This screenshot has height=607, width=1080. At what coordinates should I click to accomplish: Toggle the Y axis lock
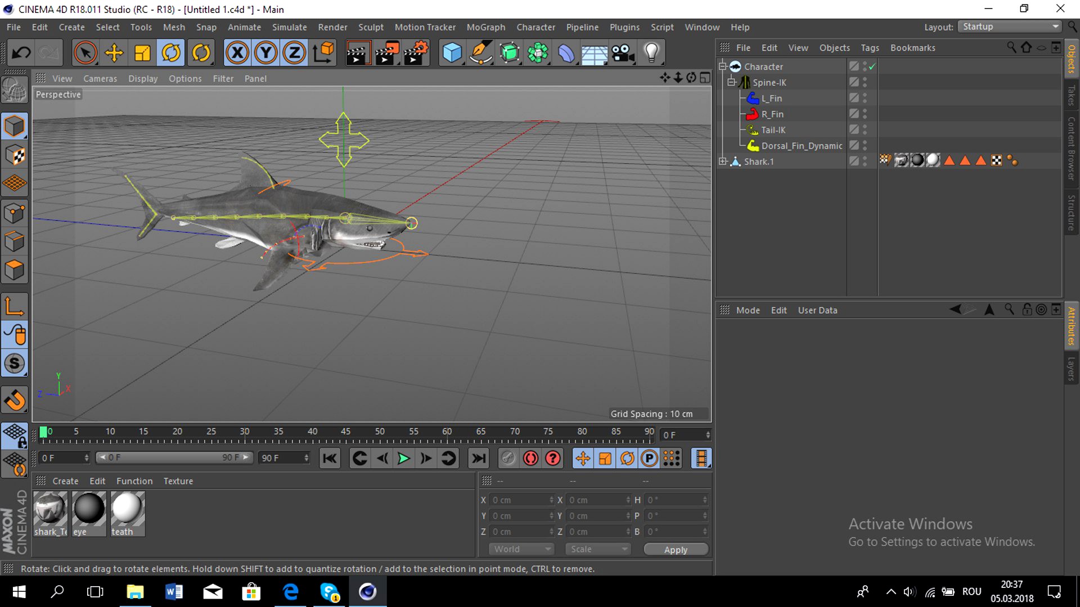coord(265,53)
